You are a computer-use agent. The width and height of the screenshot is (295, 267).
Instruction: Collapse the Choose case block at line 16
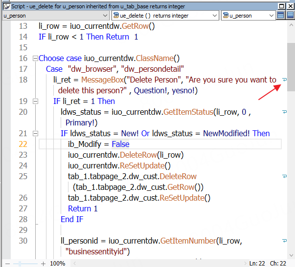[35, 58]
